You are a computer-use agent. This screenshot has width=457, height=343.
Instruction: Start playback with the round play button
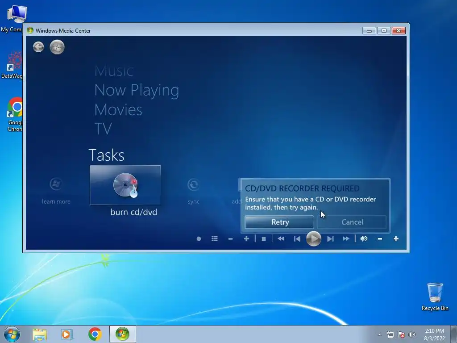tap(314, 239)
